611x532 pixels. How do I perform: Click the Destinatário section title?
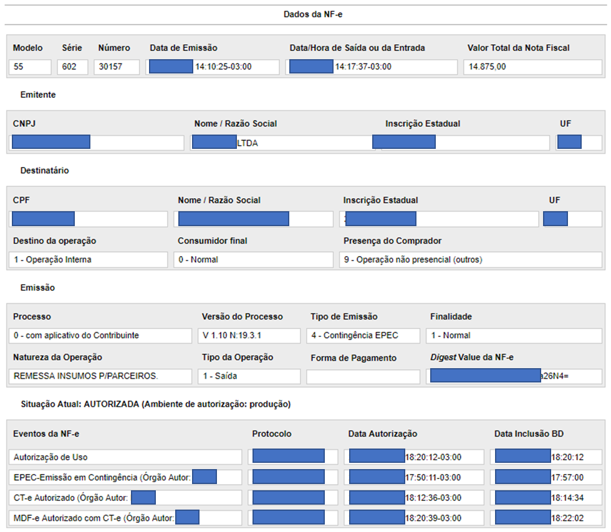pyautogui.click(x=44, y=171)
